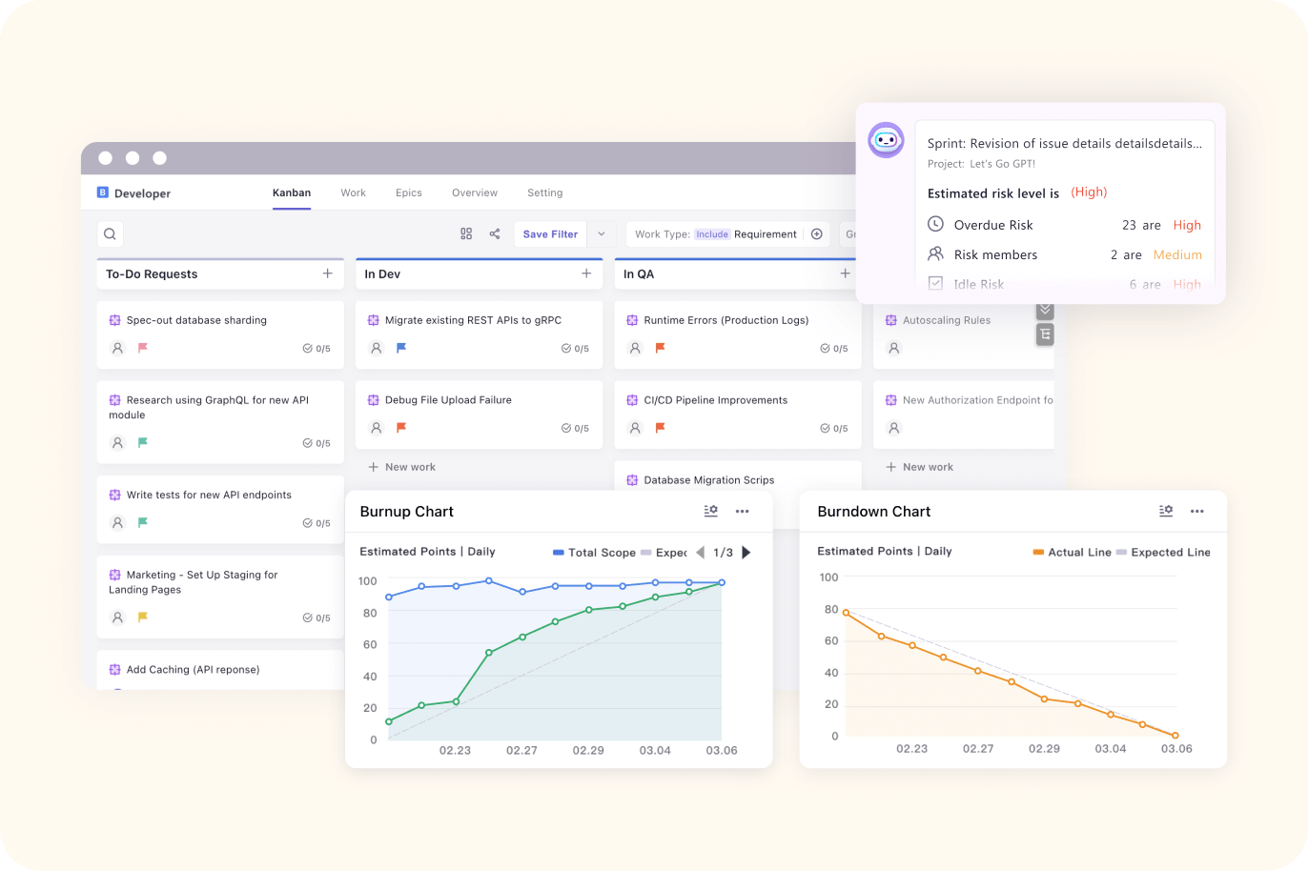Go to next Burnup legend page

[746, 553]
